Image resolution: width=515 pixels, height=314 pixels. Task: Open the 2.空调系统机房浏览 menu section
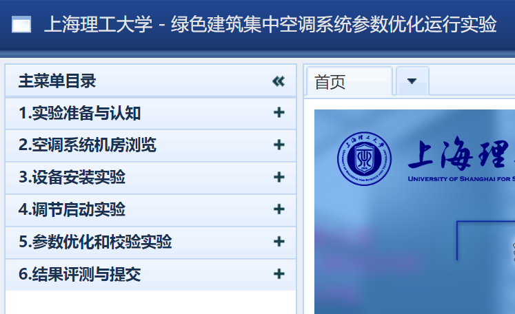tap(88, 145)
